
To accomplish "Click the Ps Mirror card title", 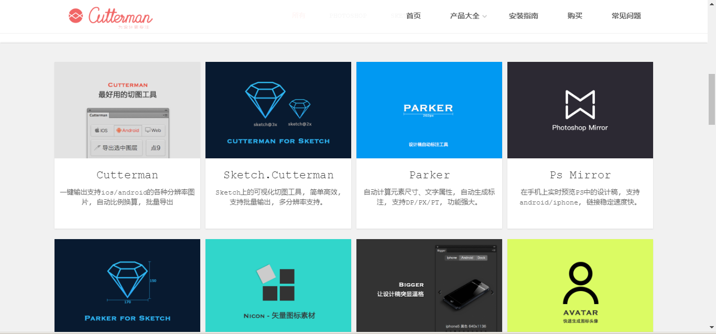I will click(580, 175).
